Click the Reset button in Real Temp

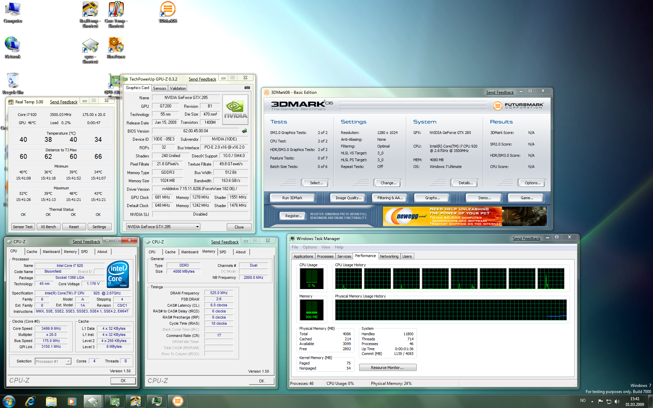click(74, 227)
